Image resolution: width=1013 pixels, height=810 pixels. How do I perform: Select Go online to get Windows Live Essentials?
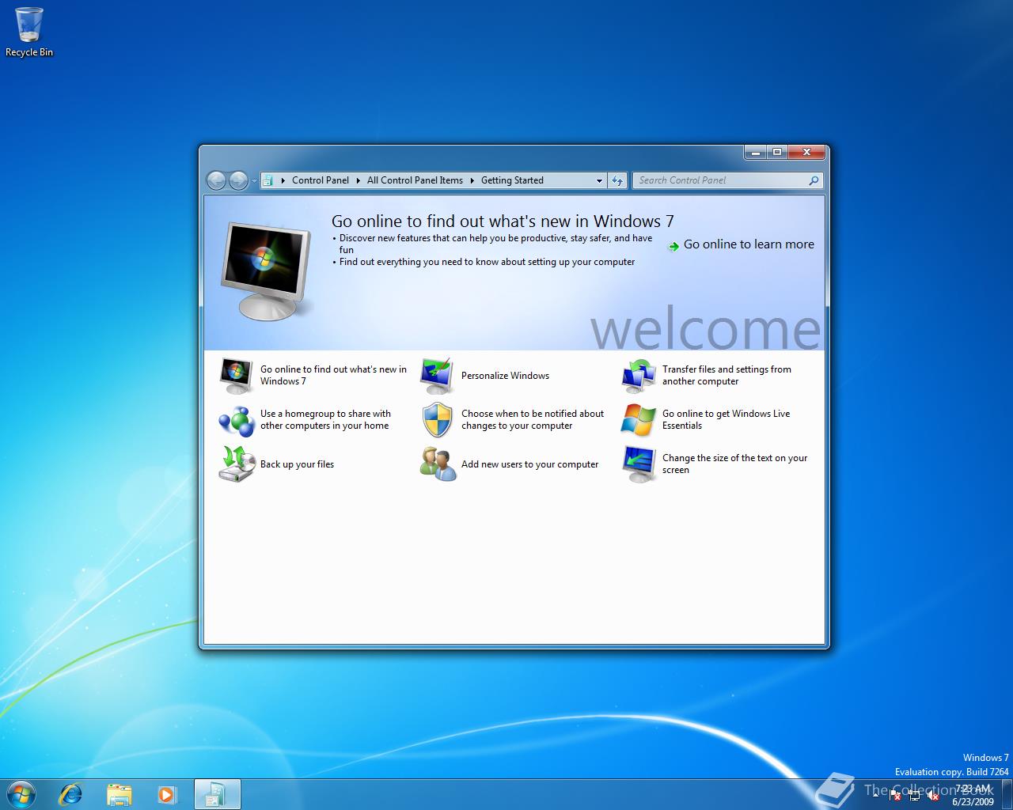[726, 419]
